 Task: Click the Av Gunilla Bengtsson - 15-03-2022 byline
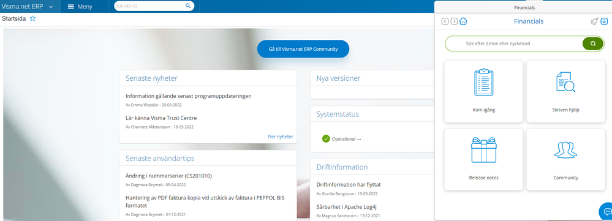click(x=347, y=193)
